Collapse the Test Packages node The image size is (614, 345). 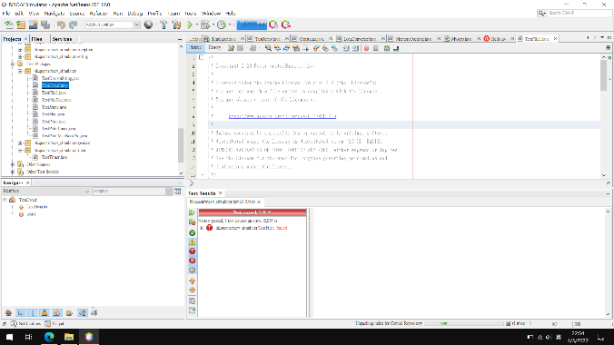(x=12, y=64)
